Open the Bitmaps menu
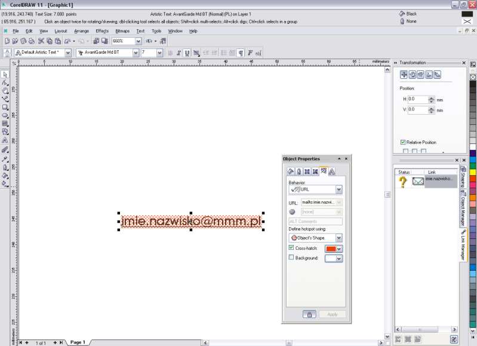Image resolution: width=477 pixels, height=346 pixels. (122, 30)
